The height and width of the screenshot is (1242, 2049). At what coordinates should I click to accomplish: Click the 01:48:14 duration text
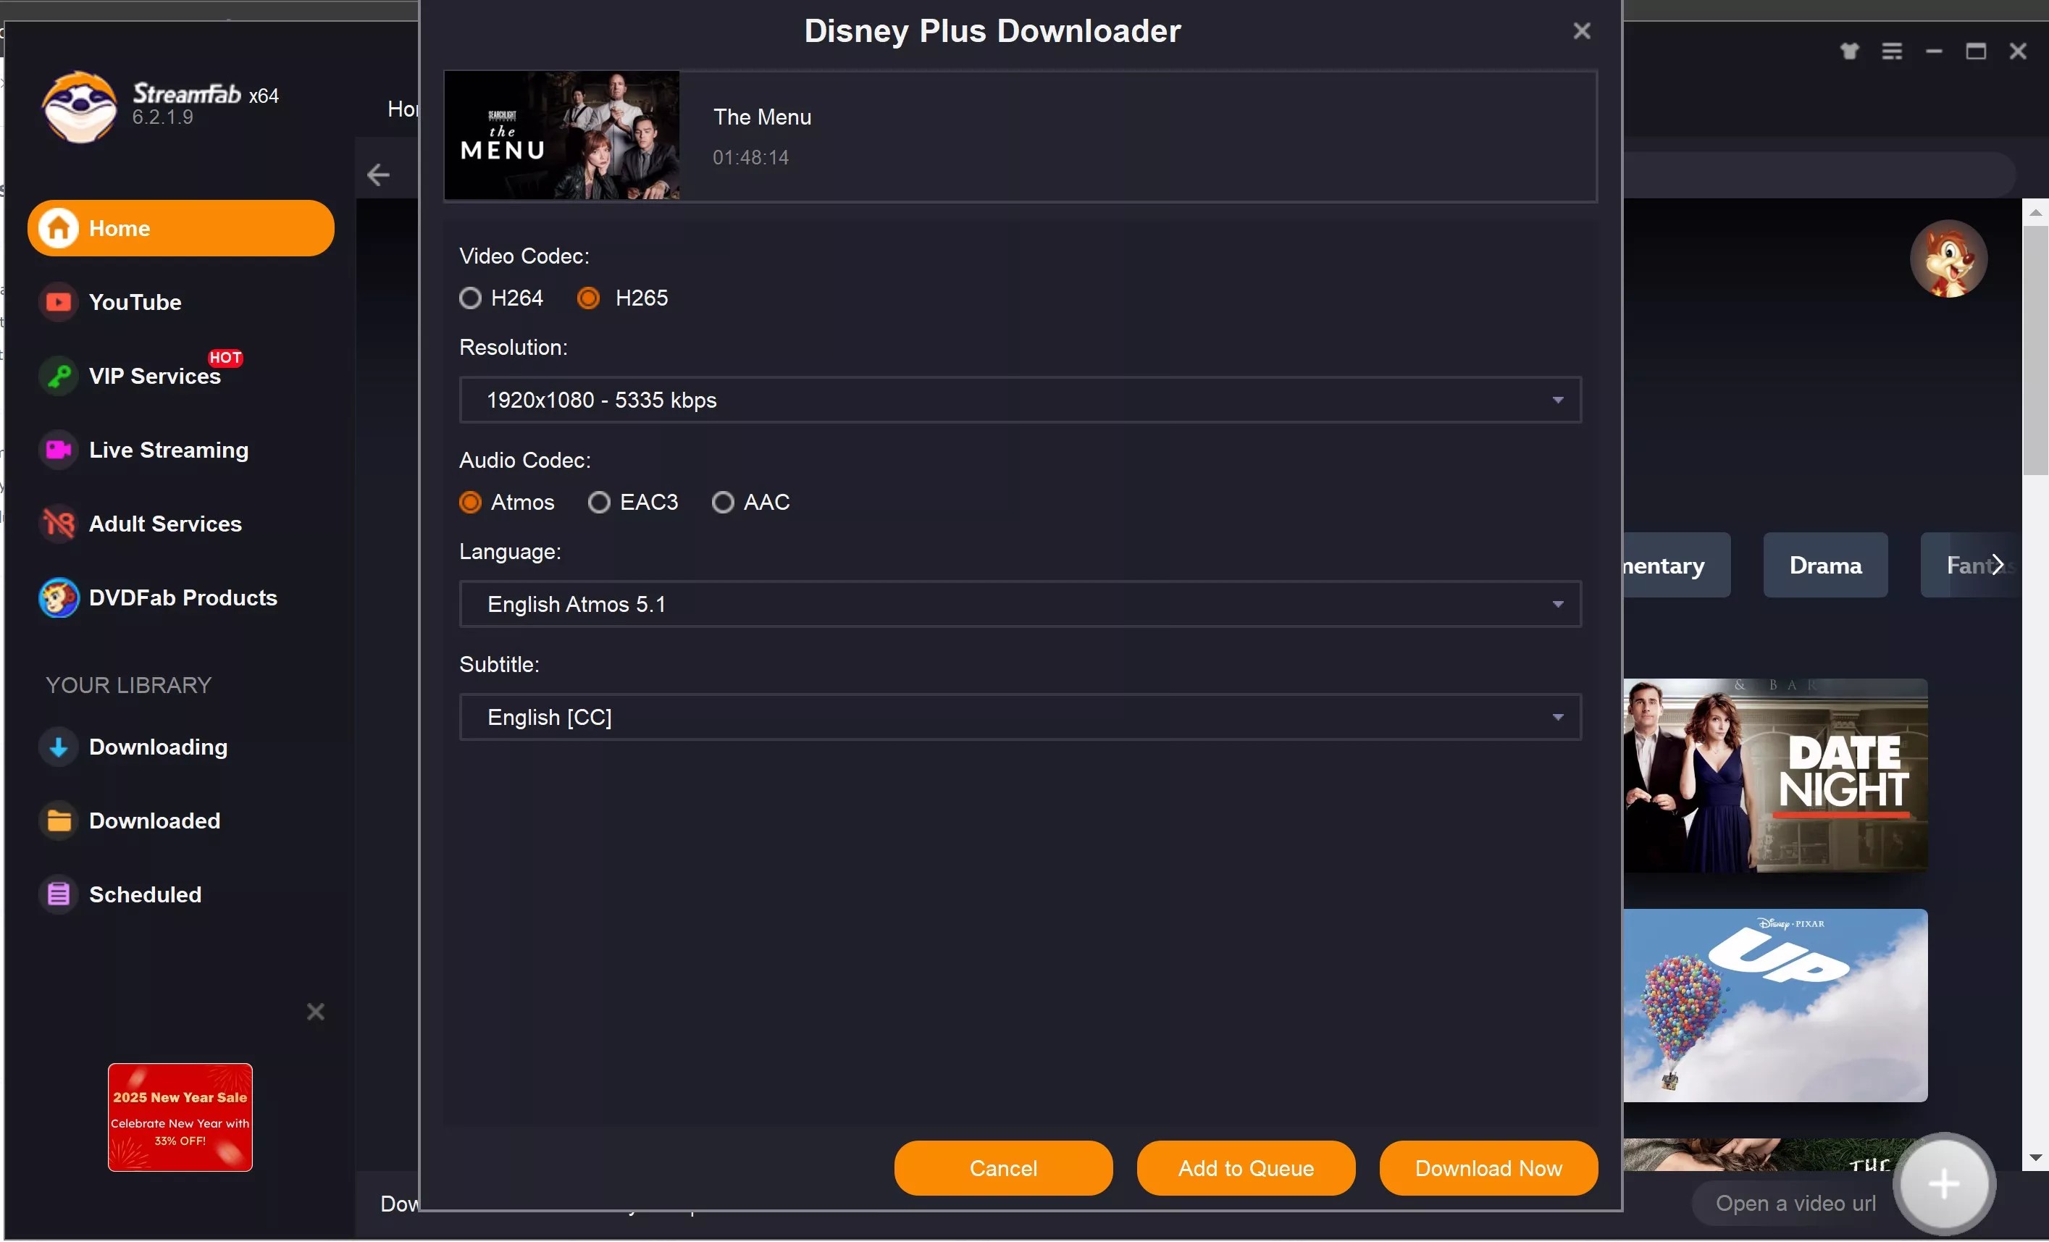[750, 157]
